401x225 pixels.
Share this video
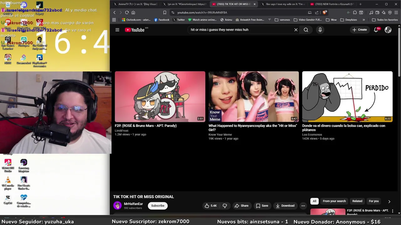242,206
